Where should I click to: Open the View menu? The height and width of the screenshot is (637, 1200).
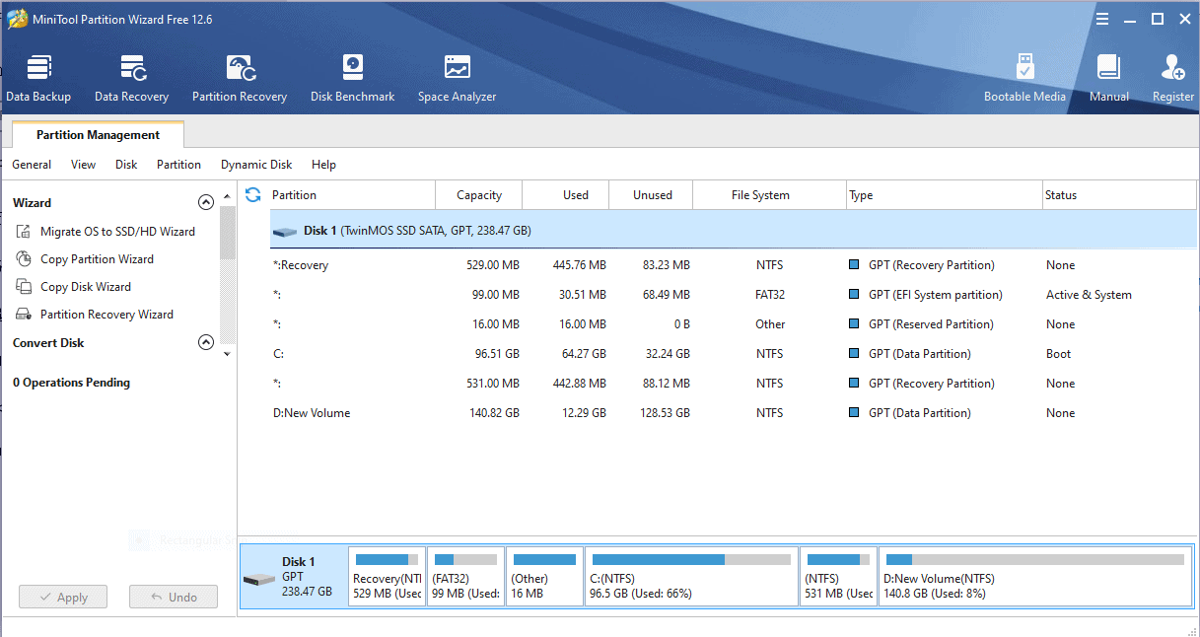84,165
